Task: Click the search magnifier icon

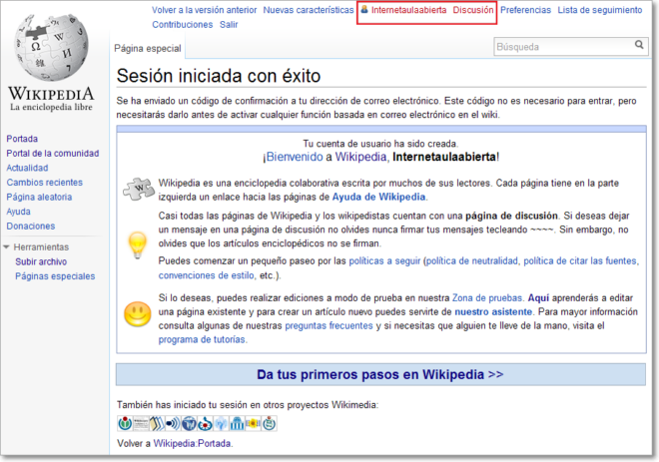Action: click(x=639, y=45)
